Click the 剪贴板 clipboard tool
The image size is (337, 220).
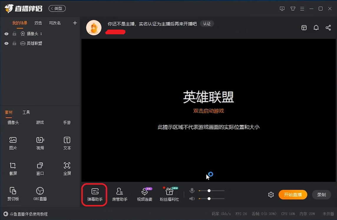[13, 194]
